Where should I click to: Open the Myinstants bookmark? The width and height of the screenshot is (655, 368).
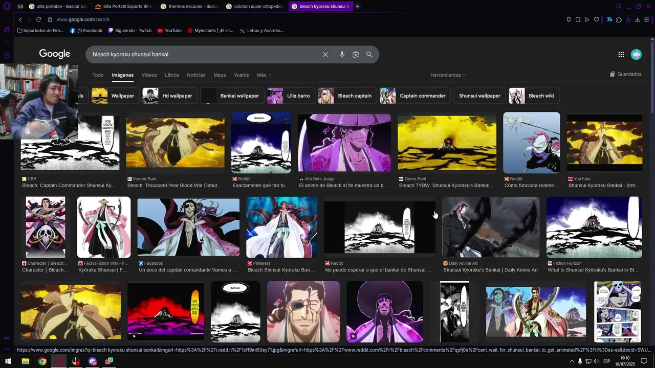coord(210,31)
